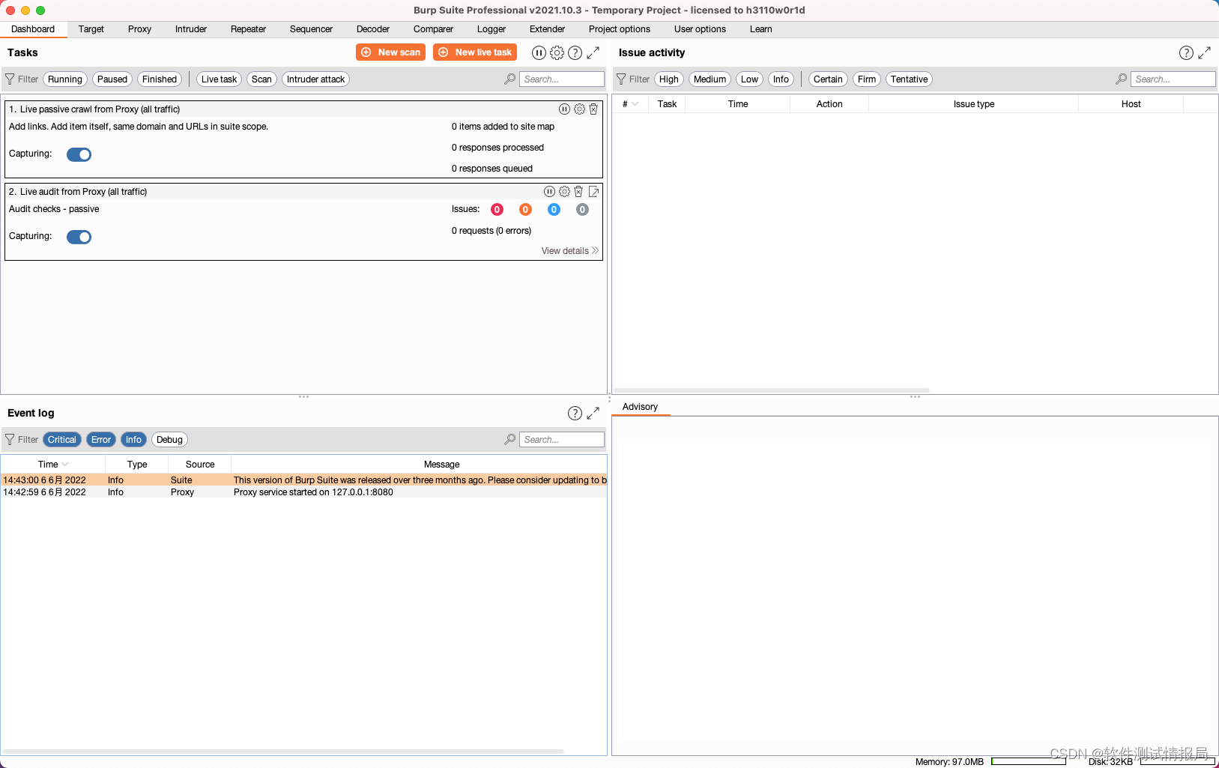Screen dimensions: 1219x768
Task: Open the Learn tab
Action: [x=760, y=29]
